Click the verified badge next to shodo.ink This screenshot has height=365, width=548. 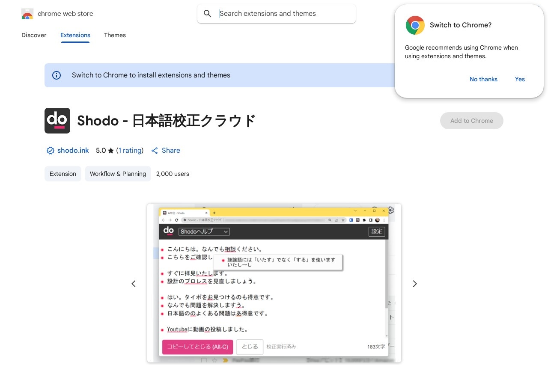51,151
